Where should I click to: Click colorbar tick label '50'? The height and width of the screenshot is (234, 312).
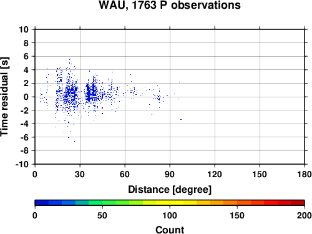102,215
